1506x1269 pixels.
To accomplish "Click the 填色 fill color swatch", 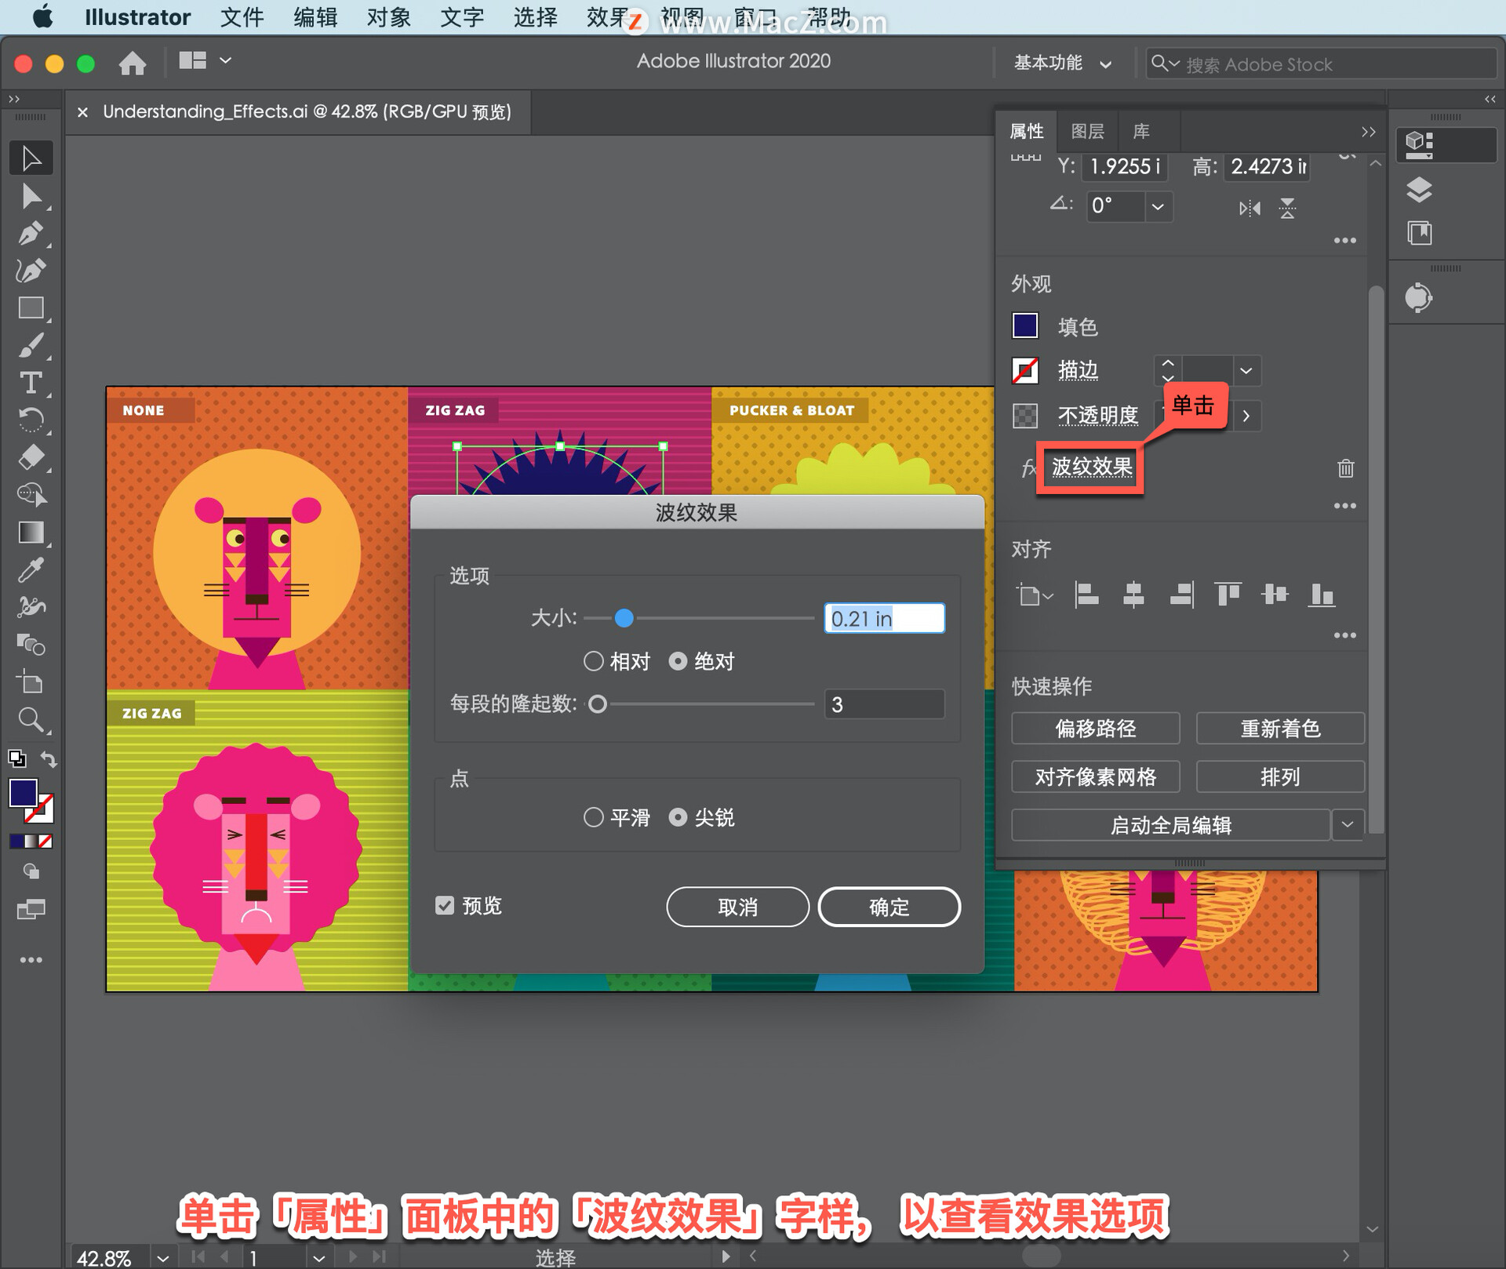I will coord(1025,325).
